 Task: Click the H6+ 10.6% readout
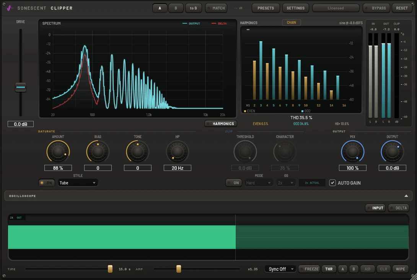tap(342, 124)
